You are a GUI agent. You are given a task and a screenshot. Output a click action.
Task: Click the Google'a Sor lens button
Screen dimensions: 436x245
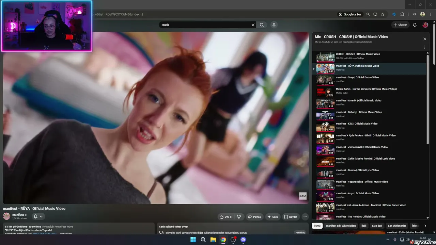350,14
